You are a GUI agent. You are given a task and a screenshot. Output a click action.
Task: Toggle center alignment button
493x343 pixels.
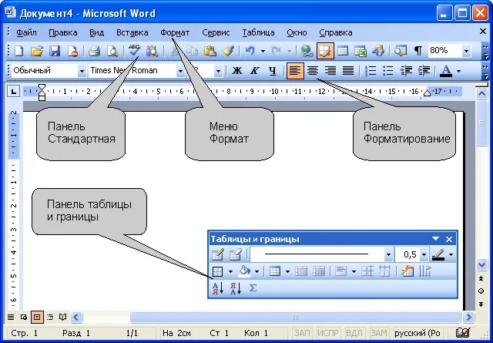click(x=313, y=70)
